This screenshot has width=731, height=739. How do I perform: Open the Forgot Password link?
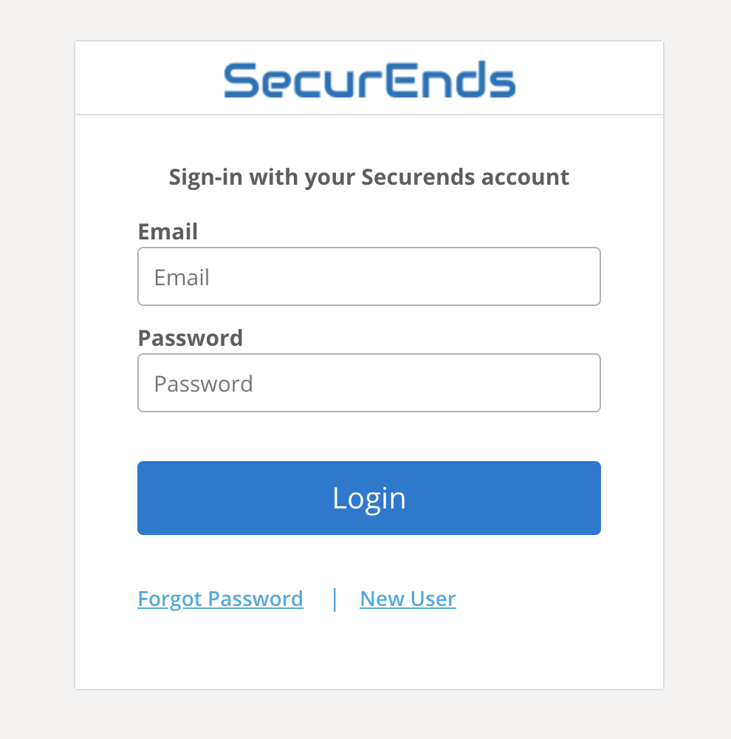click(220, 599)
